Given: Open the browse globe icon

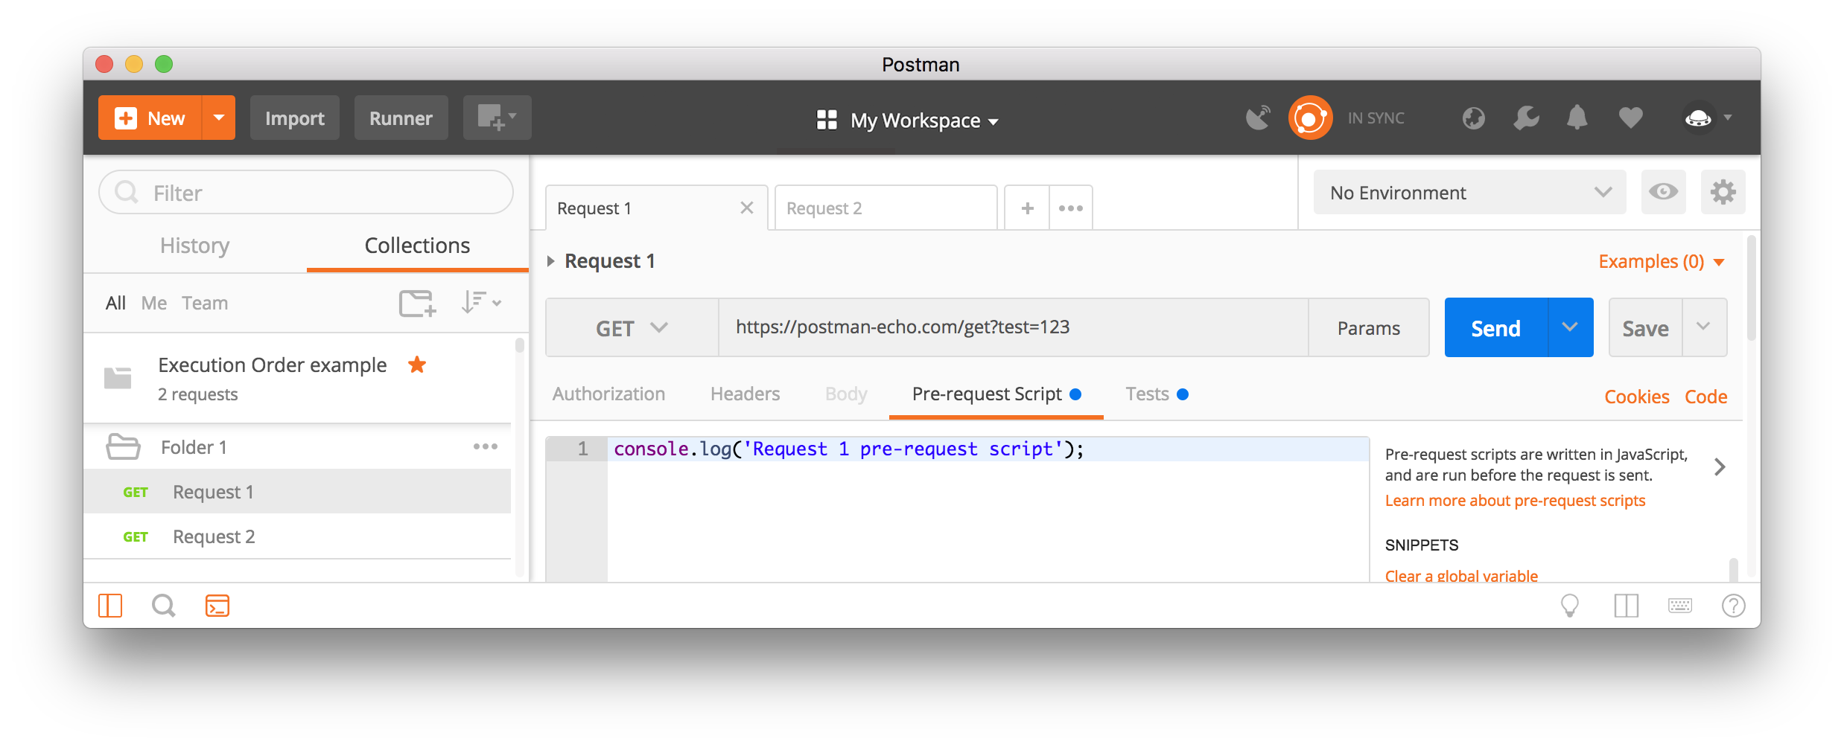Looking at the screenshot, I should (1473, 118).
